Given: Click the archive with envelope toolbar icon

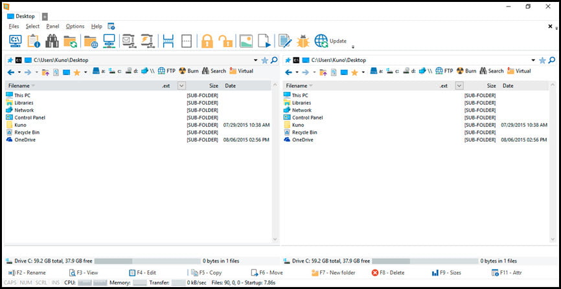Looking at the screenshot, I should (x=128, y=41).
